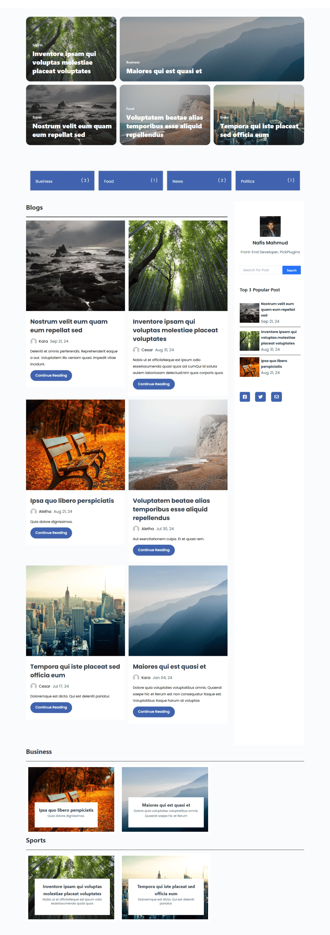The height and width of the screenshot is (935, 330).
Task: Click Nafis Mahmud's profile photo
Action: point(270,227)
